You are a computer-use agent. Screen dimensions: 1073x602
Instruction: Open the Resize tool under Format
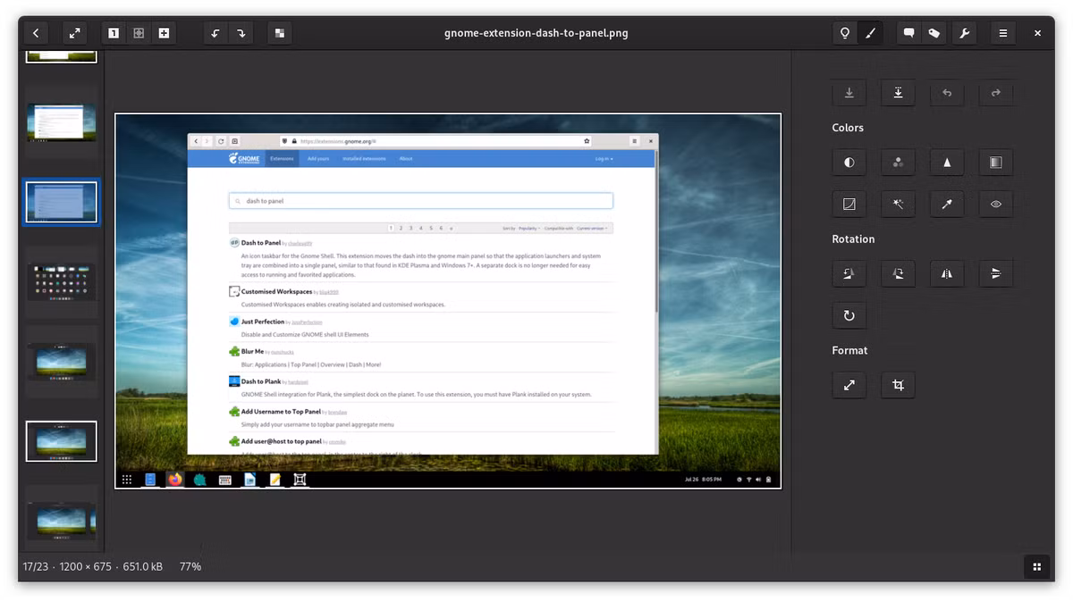coord(849,385)
